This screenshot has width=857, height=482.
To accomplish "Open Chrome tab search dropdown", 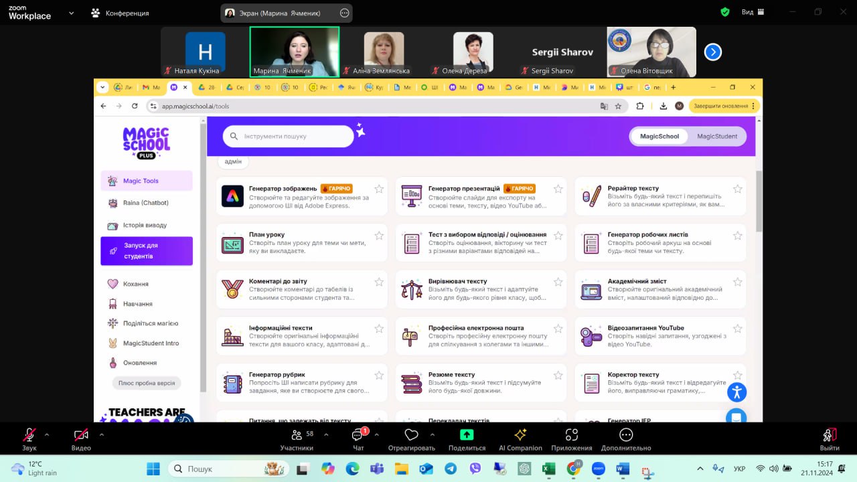I will tap(102, 87).
